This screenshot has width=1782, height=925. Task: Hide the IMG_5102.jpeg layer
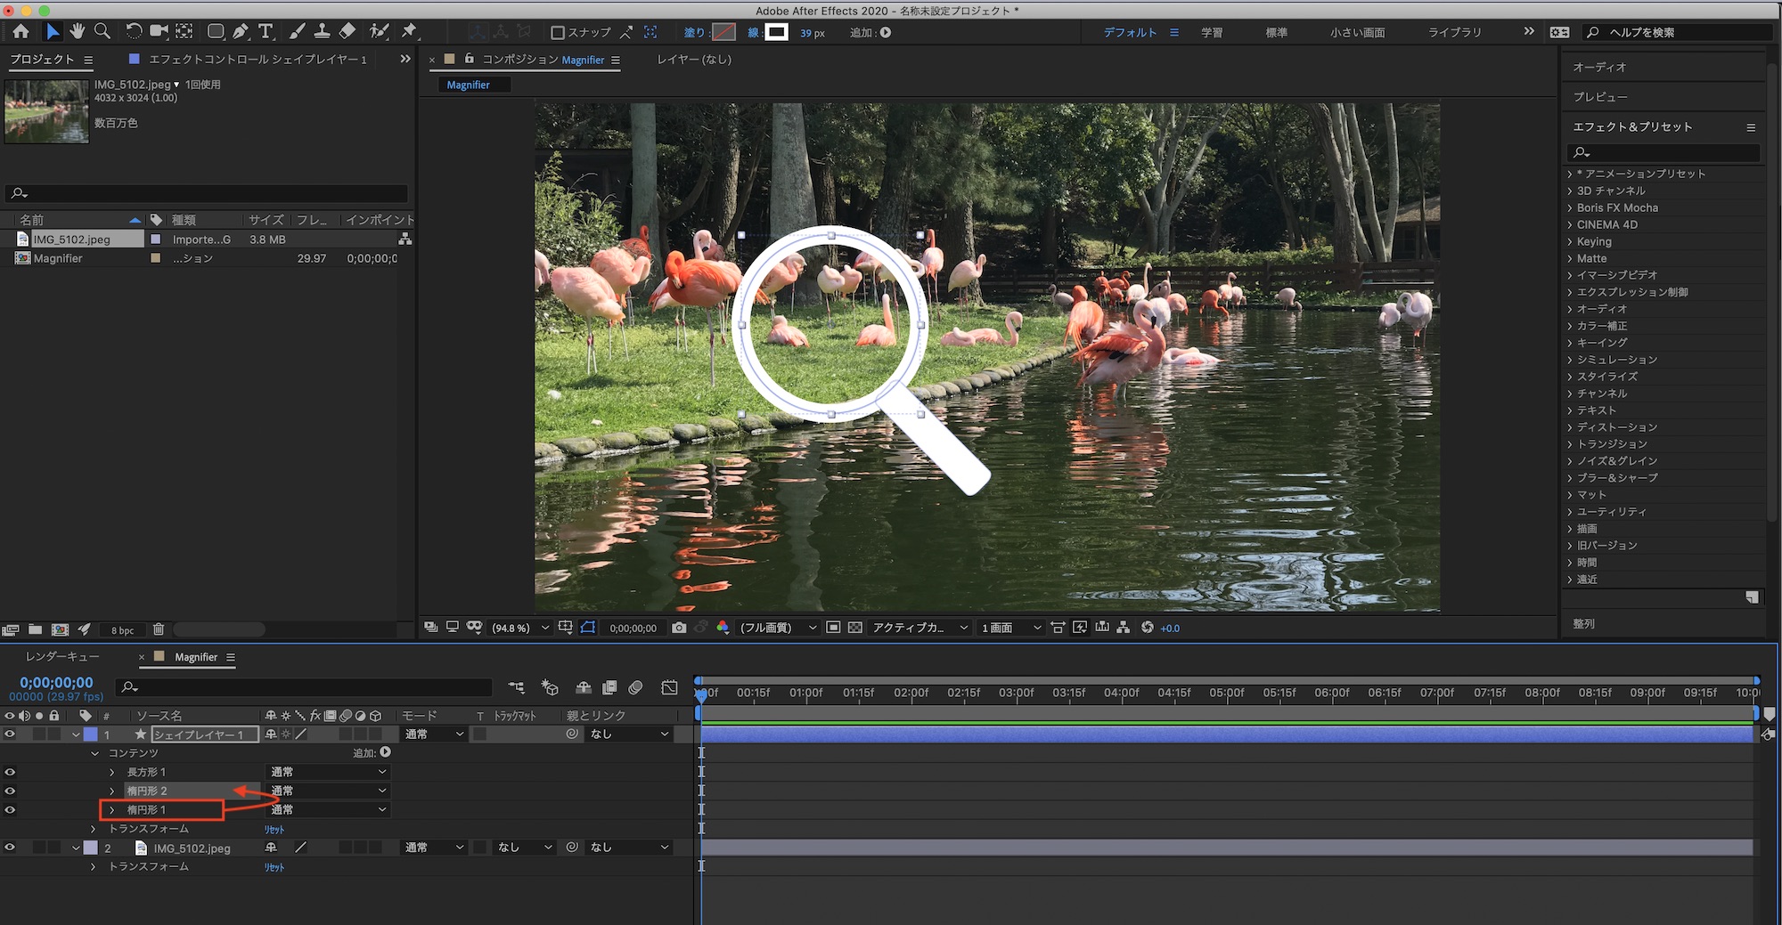tap(10, 848)
